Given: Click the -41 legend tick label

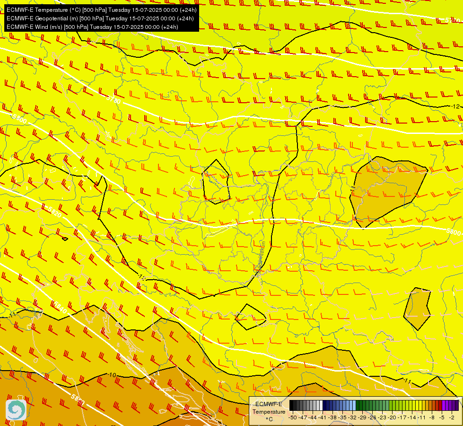Looking at the screenshot, I should pos(323,417).
